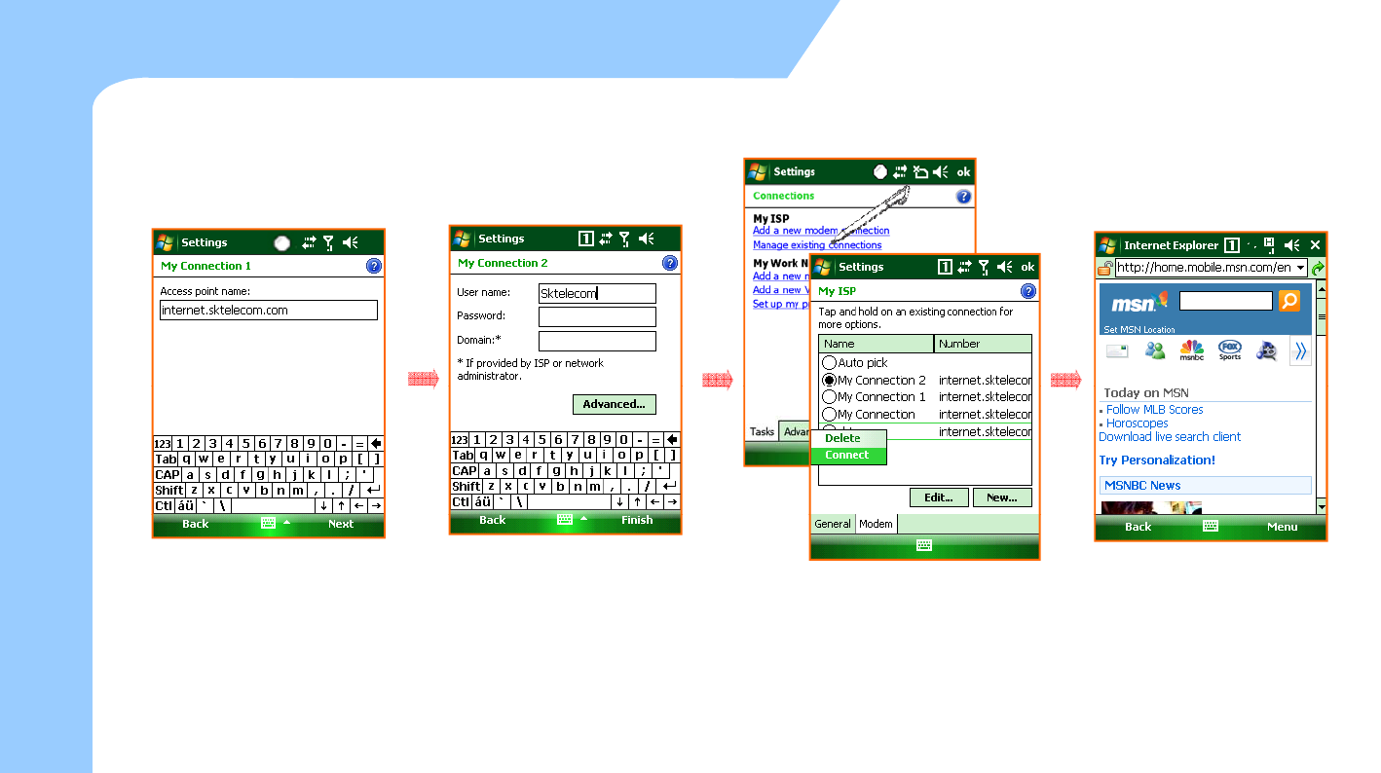Image resolution: width=1381 pixels, height=773 pixels.
Task: Open the Follow MLB Scores link
Action: tap(1154, 410)
